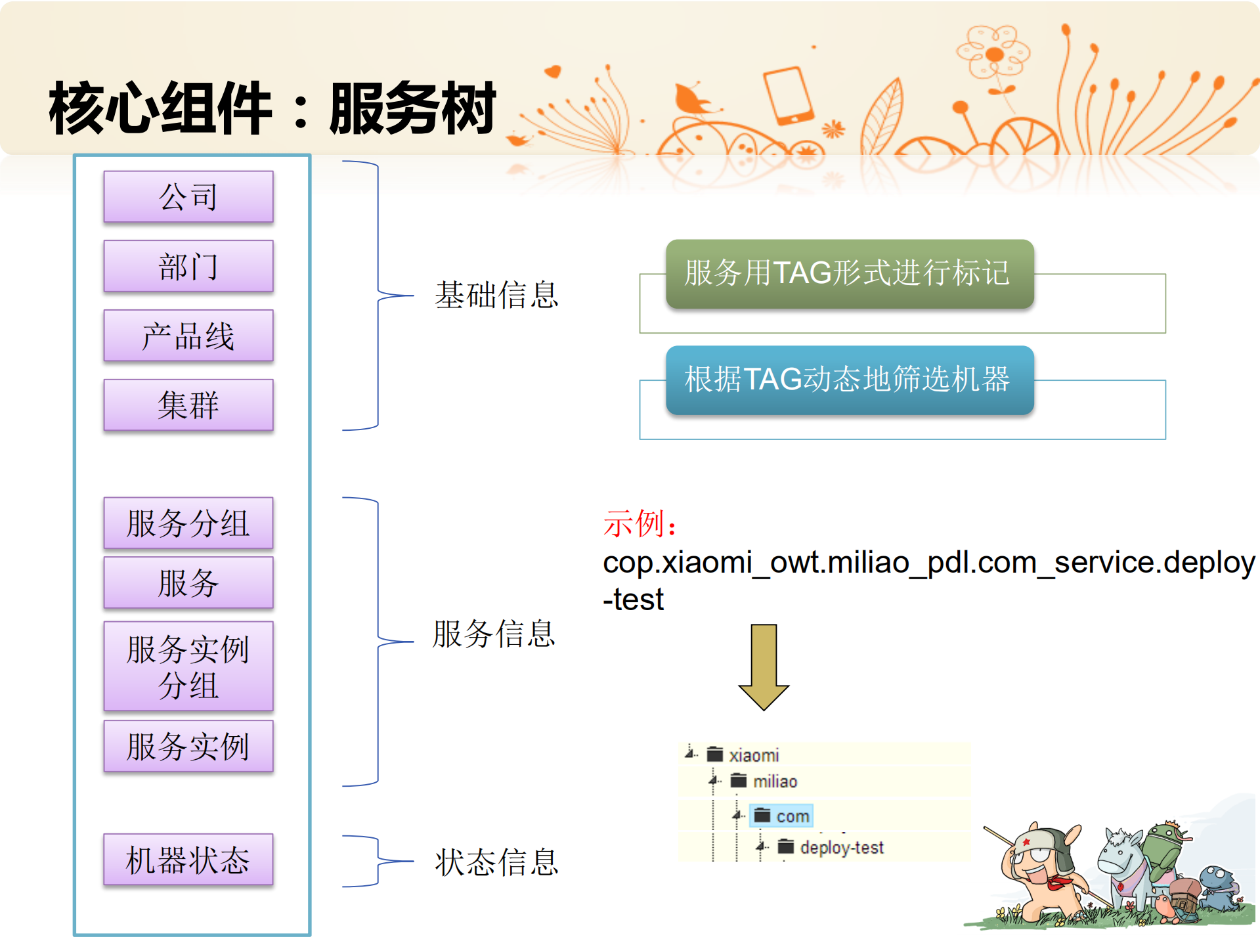Click the highlighted com tree item
This screenshot has width=1260, height=945.
pyautogui.click(x=781, y=816)
